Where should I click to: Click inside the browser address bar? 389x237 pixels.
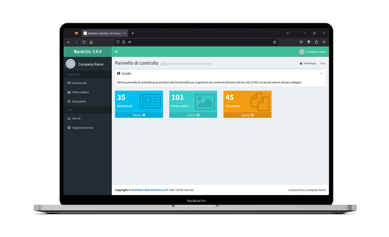[x=196, y=42]
